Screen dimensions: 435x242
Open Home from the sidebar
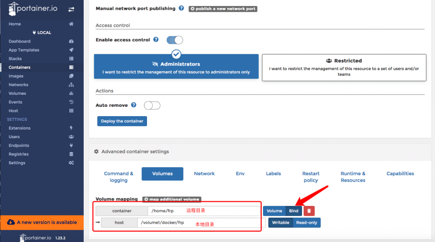(x=15, y=24)
